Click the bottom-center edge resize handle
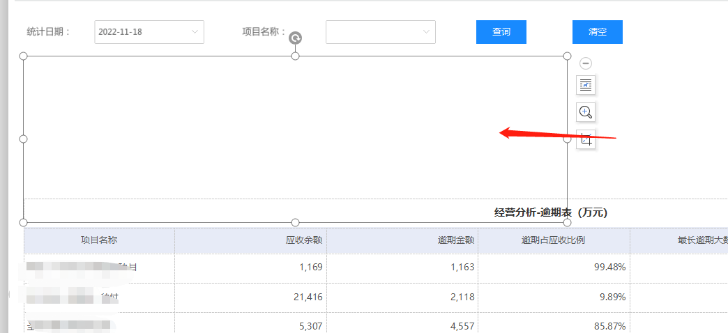The width and height of the screenshot is (728, 333). point(295,222)
